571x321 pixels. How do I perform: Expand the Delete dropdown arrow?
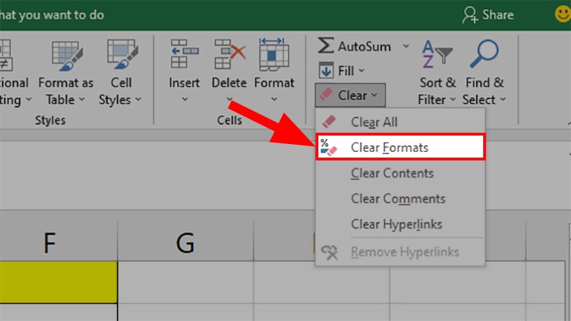point(229,100)
